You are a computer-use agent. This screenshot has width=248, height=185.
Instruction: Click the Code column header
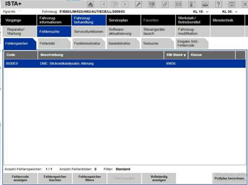pos(21,55)
